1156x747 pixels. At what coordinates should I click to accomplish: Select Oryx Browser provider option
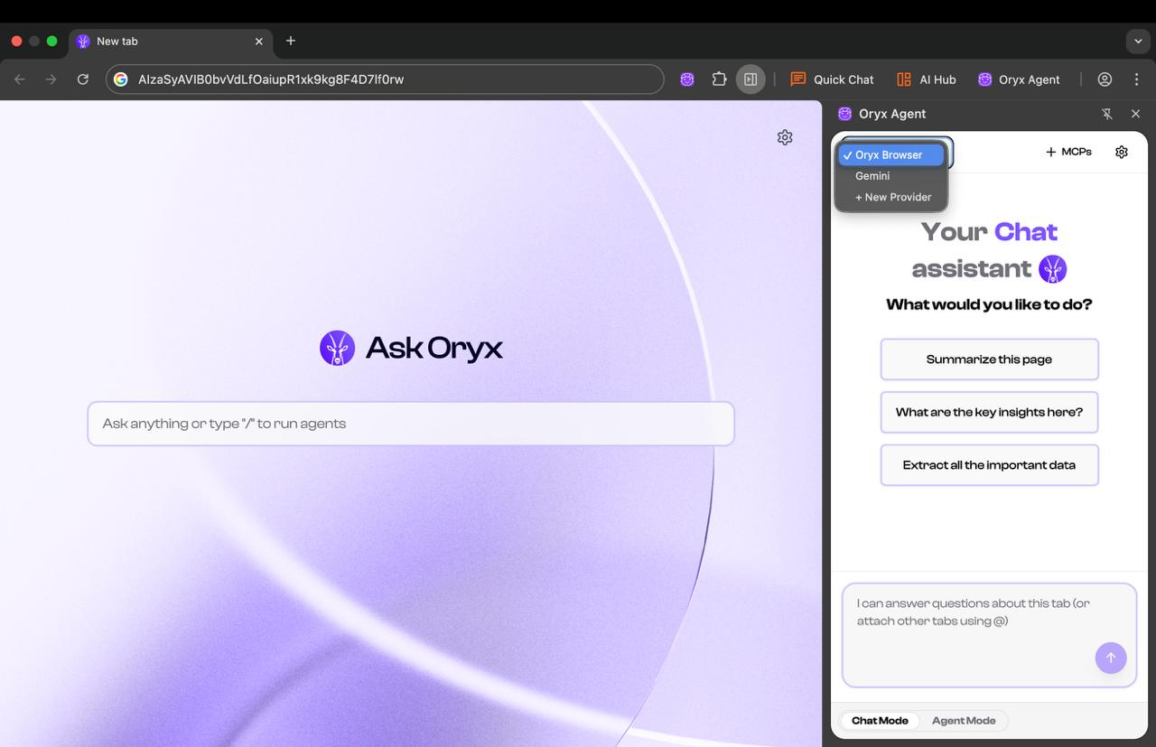[x=891, y=155]
